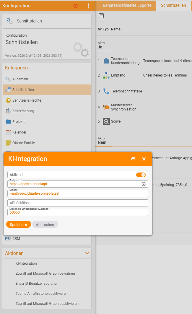Click the Offene Punkte sticky note icon
Screen dimensions: 192x314
click(8, 143)
